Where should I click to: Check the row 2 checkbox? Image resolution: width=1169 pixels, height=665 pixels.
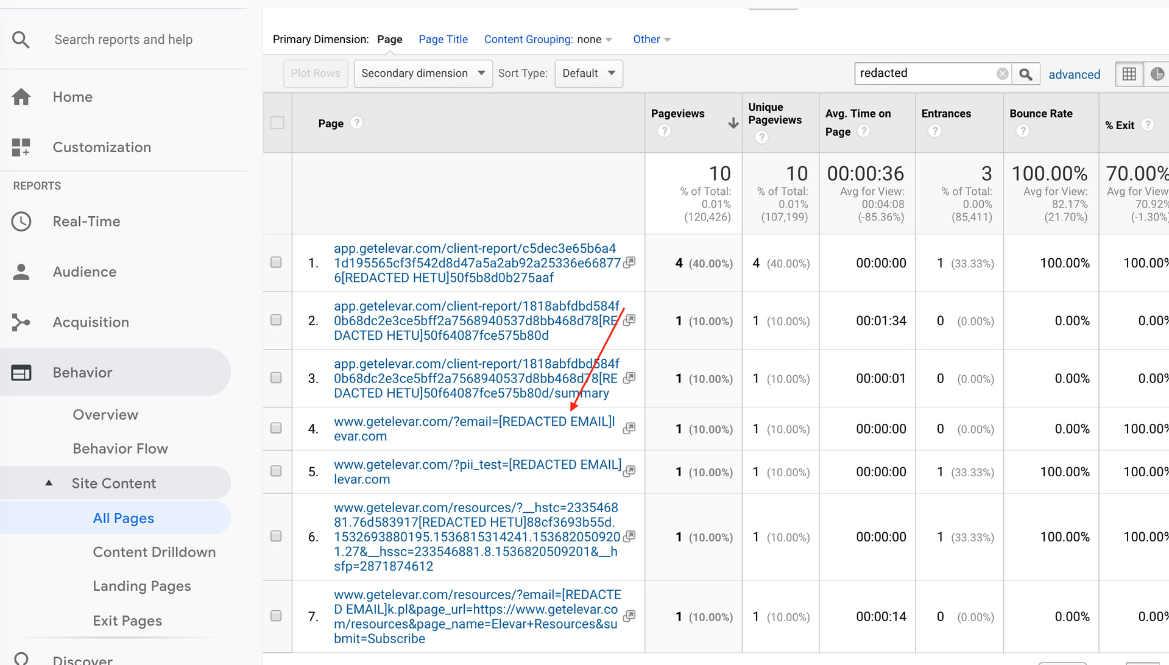click(276, 320)
